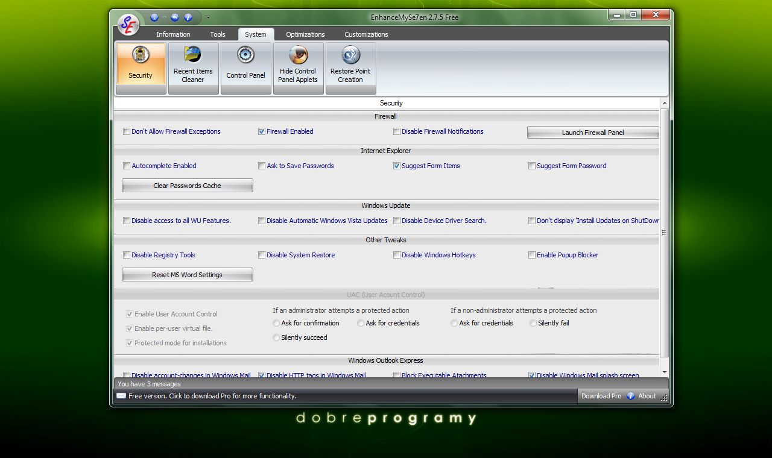Open the Control Panel ribbon icon

[x=245, y=68]
